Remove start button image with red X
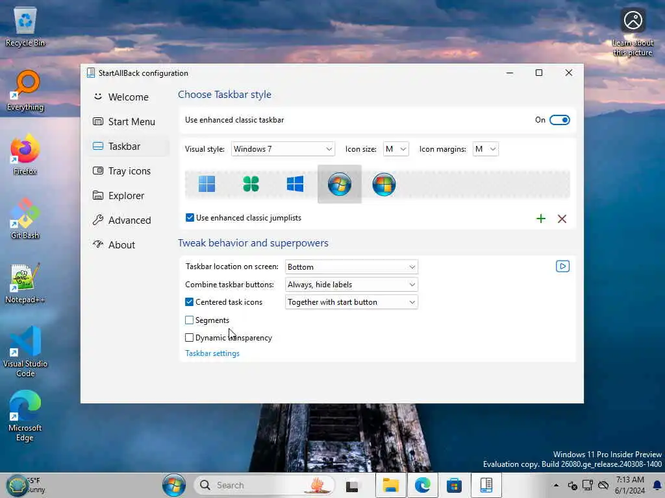The width and height of the screenshot is (665, 498). click(562, 219)
